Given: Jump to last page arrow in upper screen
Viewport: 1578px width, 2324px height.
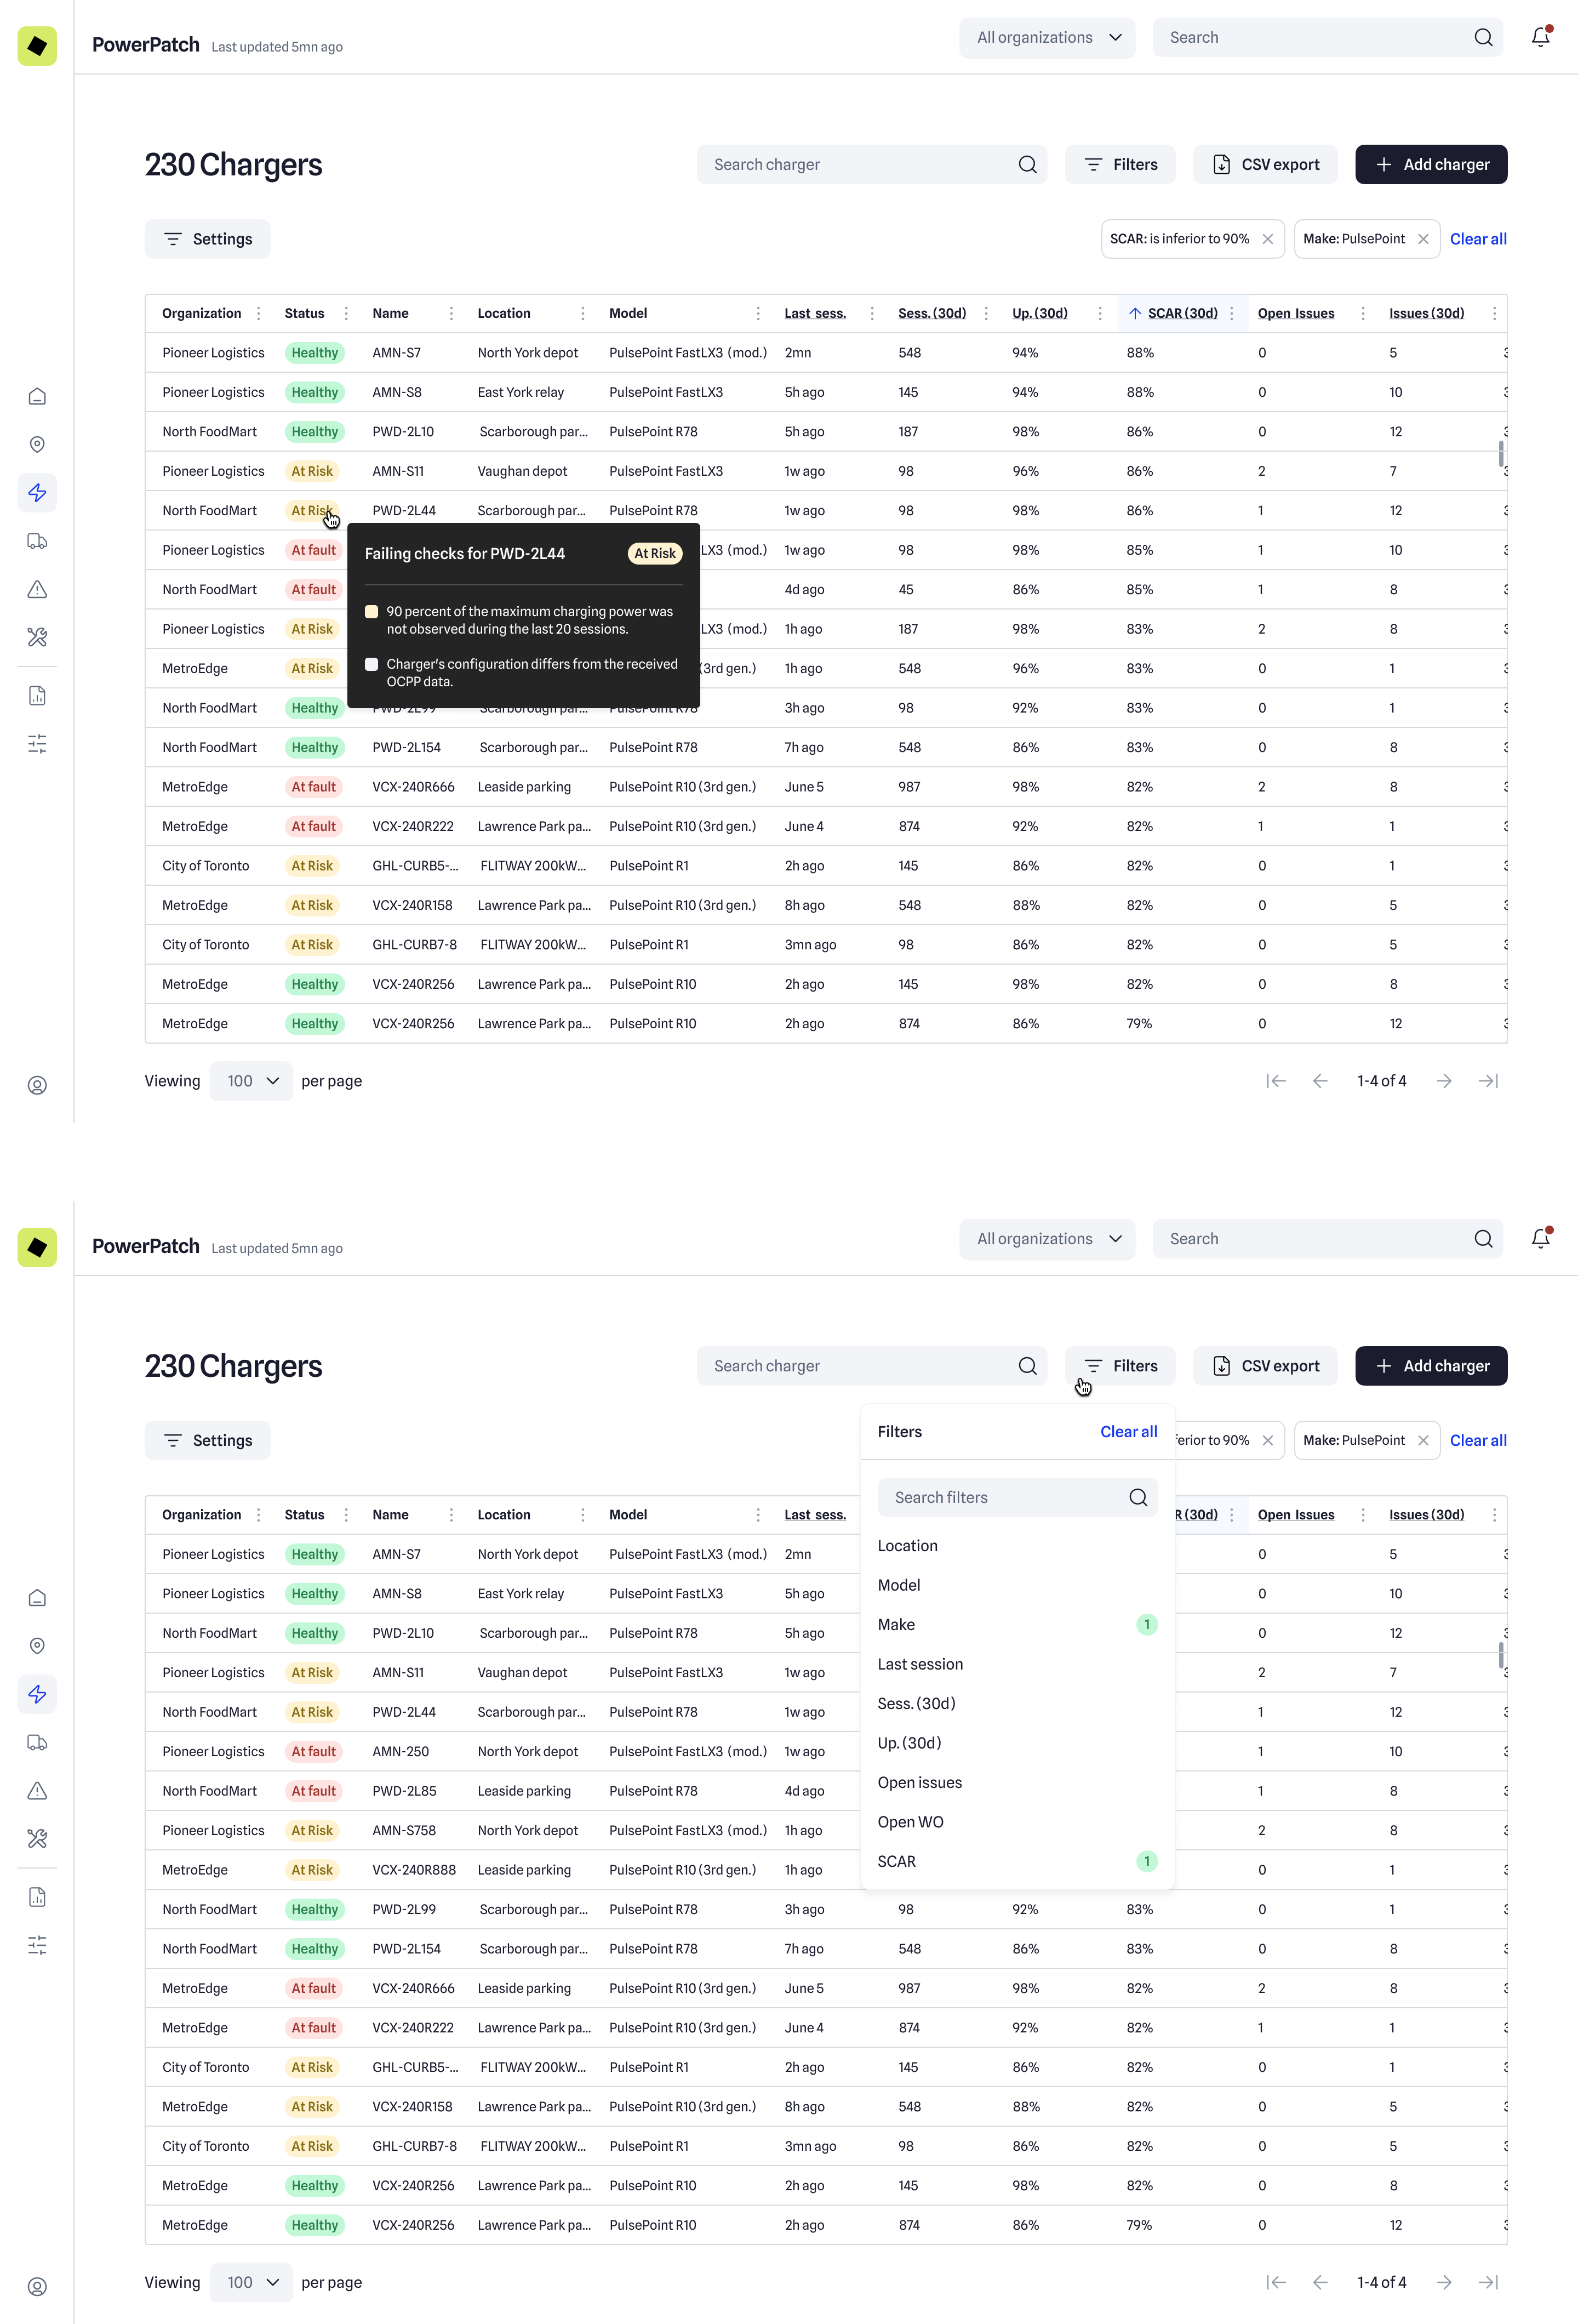Looking at the screenshot, I should tap(1488, 1081).
